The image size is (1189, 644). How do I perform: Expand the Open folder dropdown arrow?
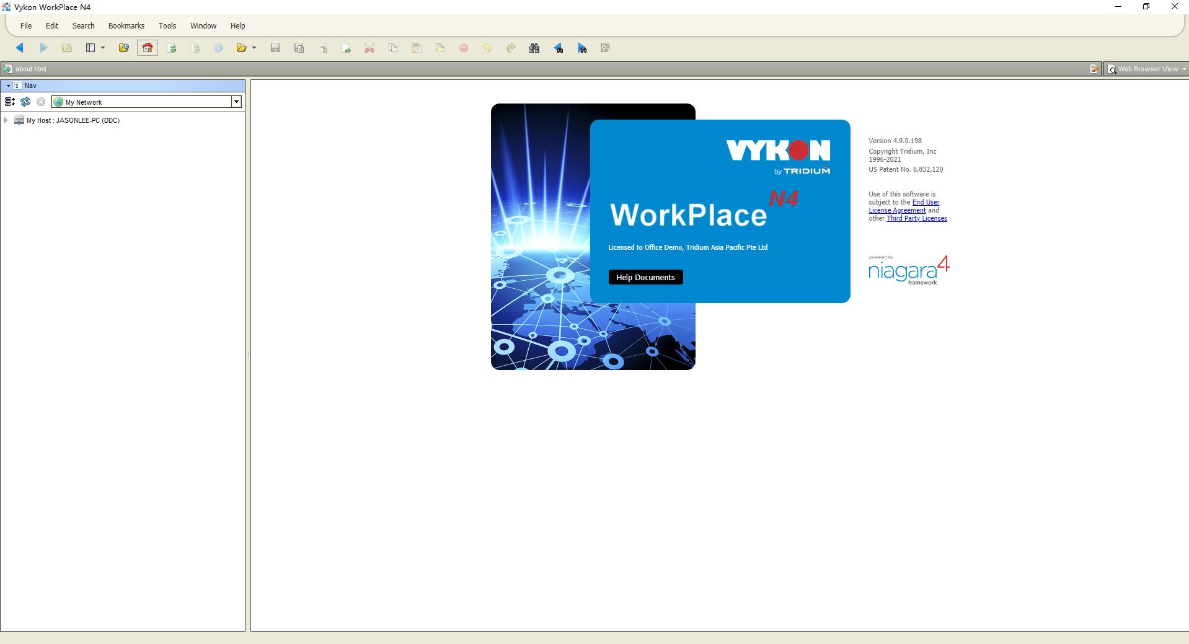254,48
